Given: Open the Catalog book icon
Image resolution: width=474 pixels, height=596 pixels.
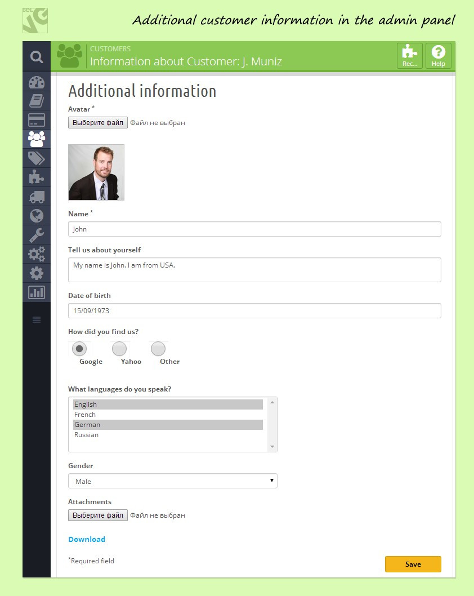Looking at the screenshot, I should [x=37, y=101].
